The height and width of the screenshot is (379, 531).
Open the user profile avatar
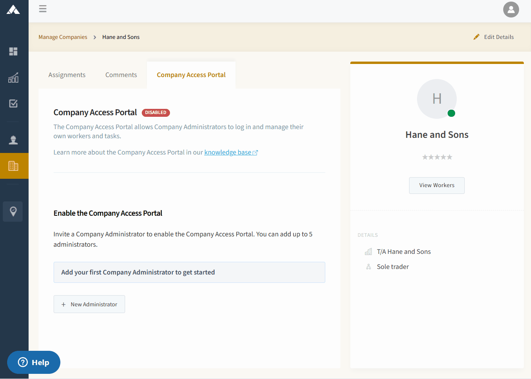tap(511, 10)
